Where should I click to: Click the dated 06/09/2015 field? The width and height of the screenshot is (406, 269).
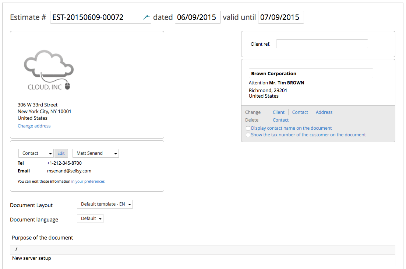click(198, 17)
